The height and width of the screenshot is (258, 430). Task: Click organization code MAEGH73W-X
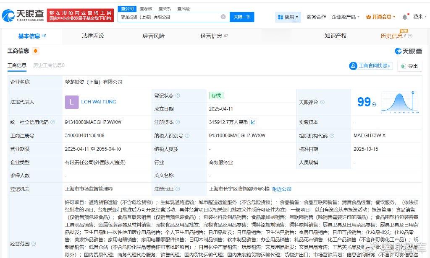coord(370,135)
